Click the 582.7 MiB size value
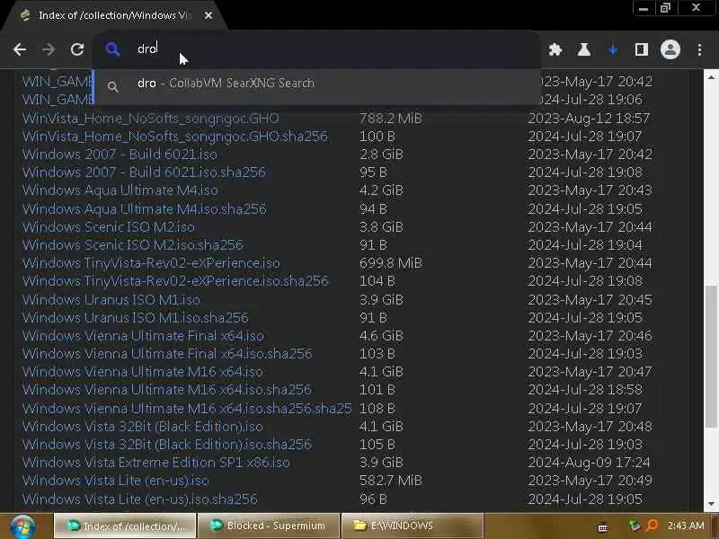The width and height of the screenshot is (719, 539). point(391,481)
